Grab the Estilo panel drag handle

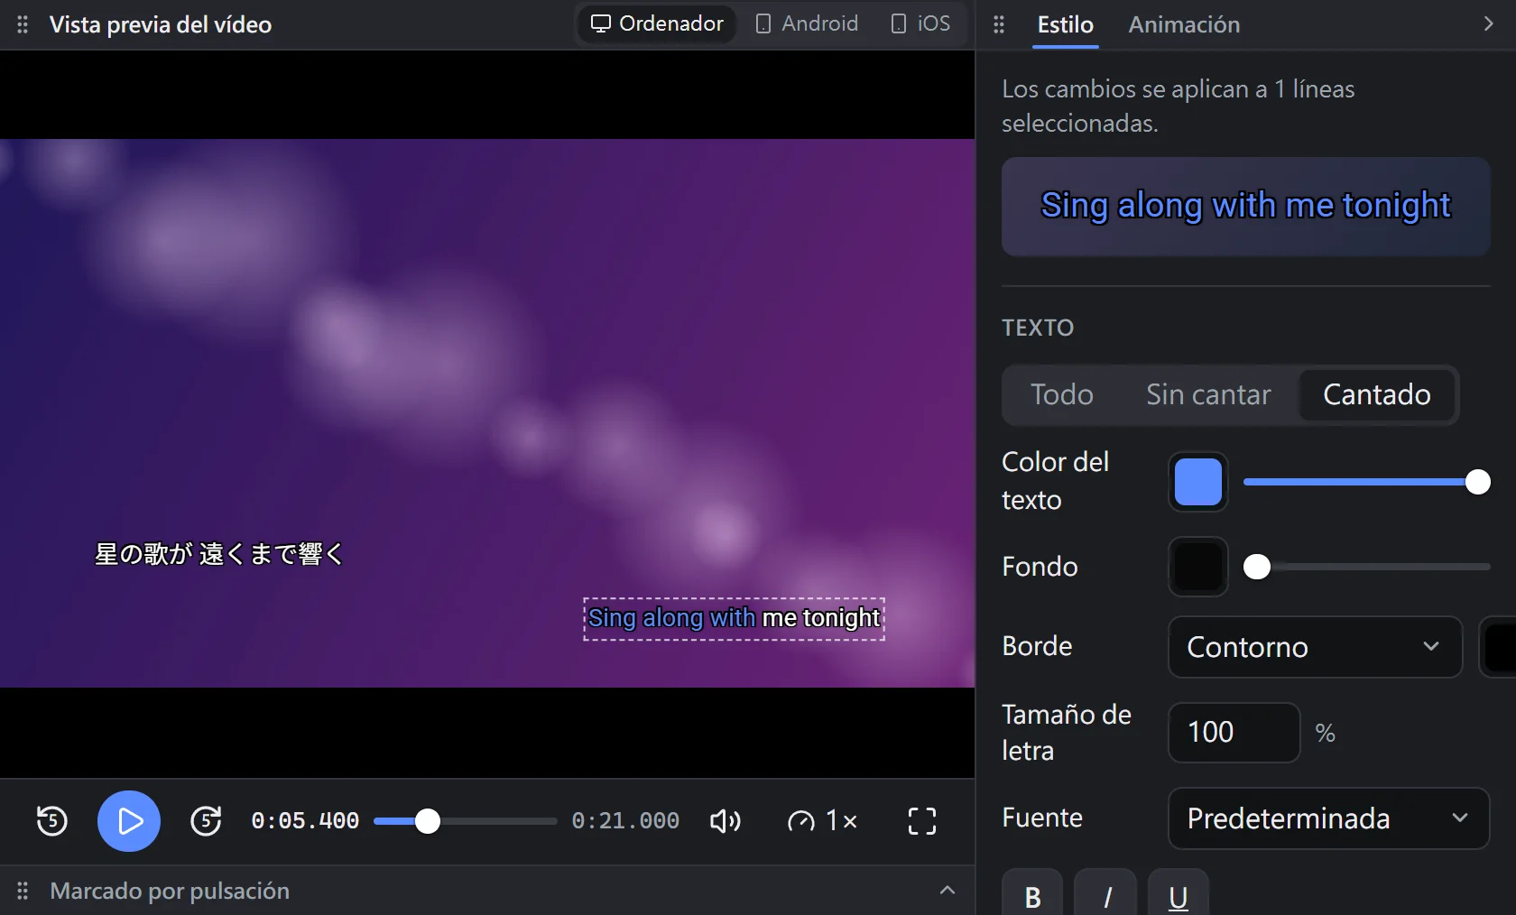point(999,24)
